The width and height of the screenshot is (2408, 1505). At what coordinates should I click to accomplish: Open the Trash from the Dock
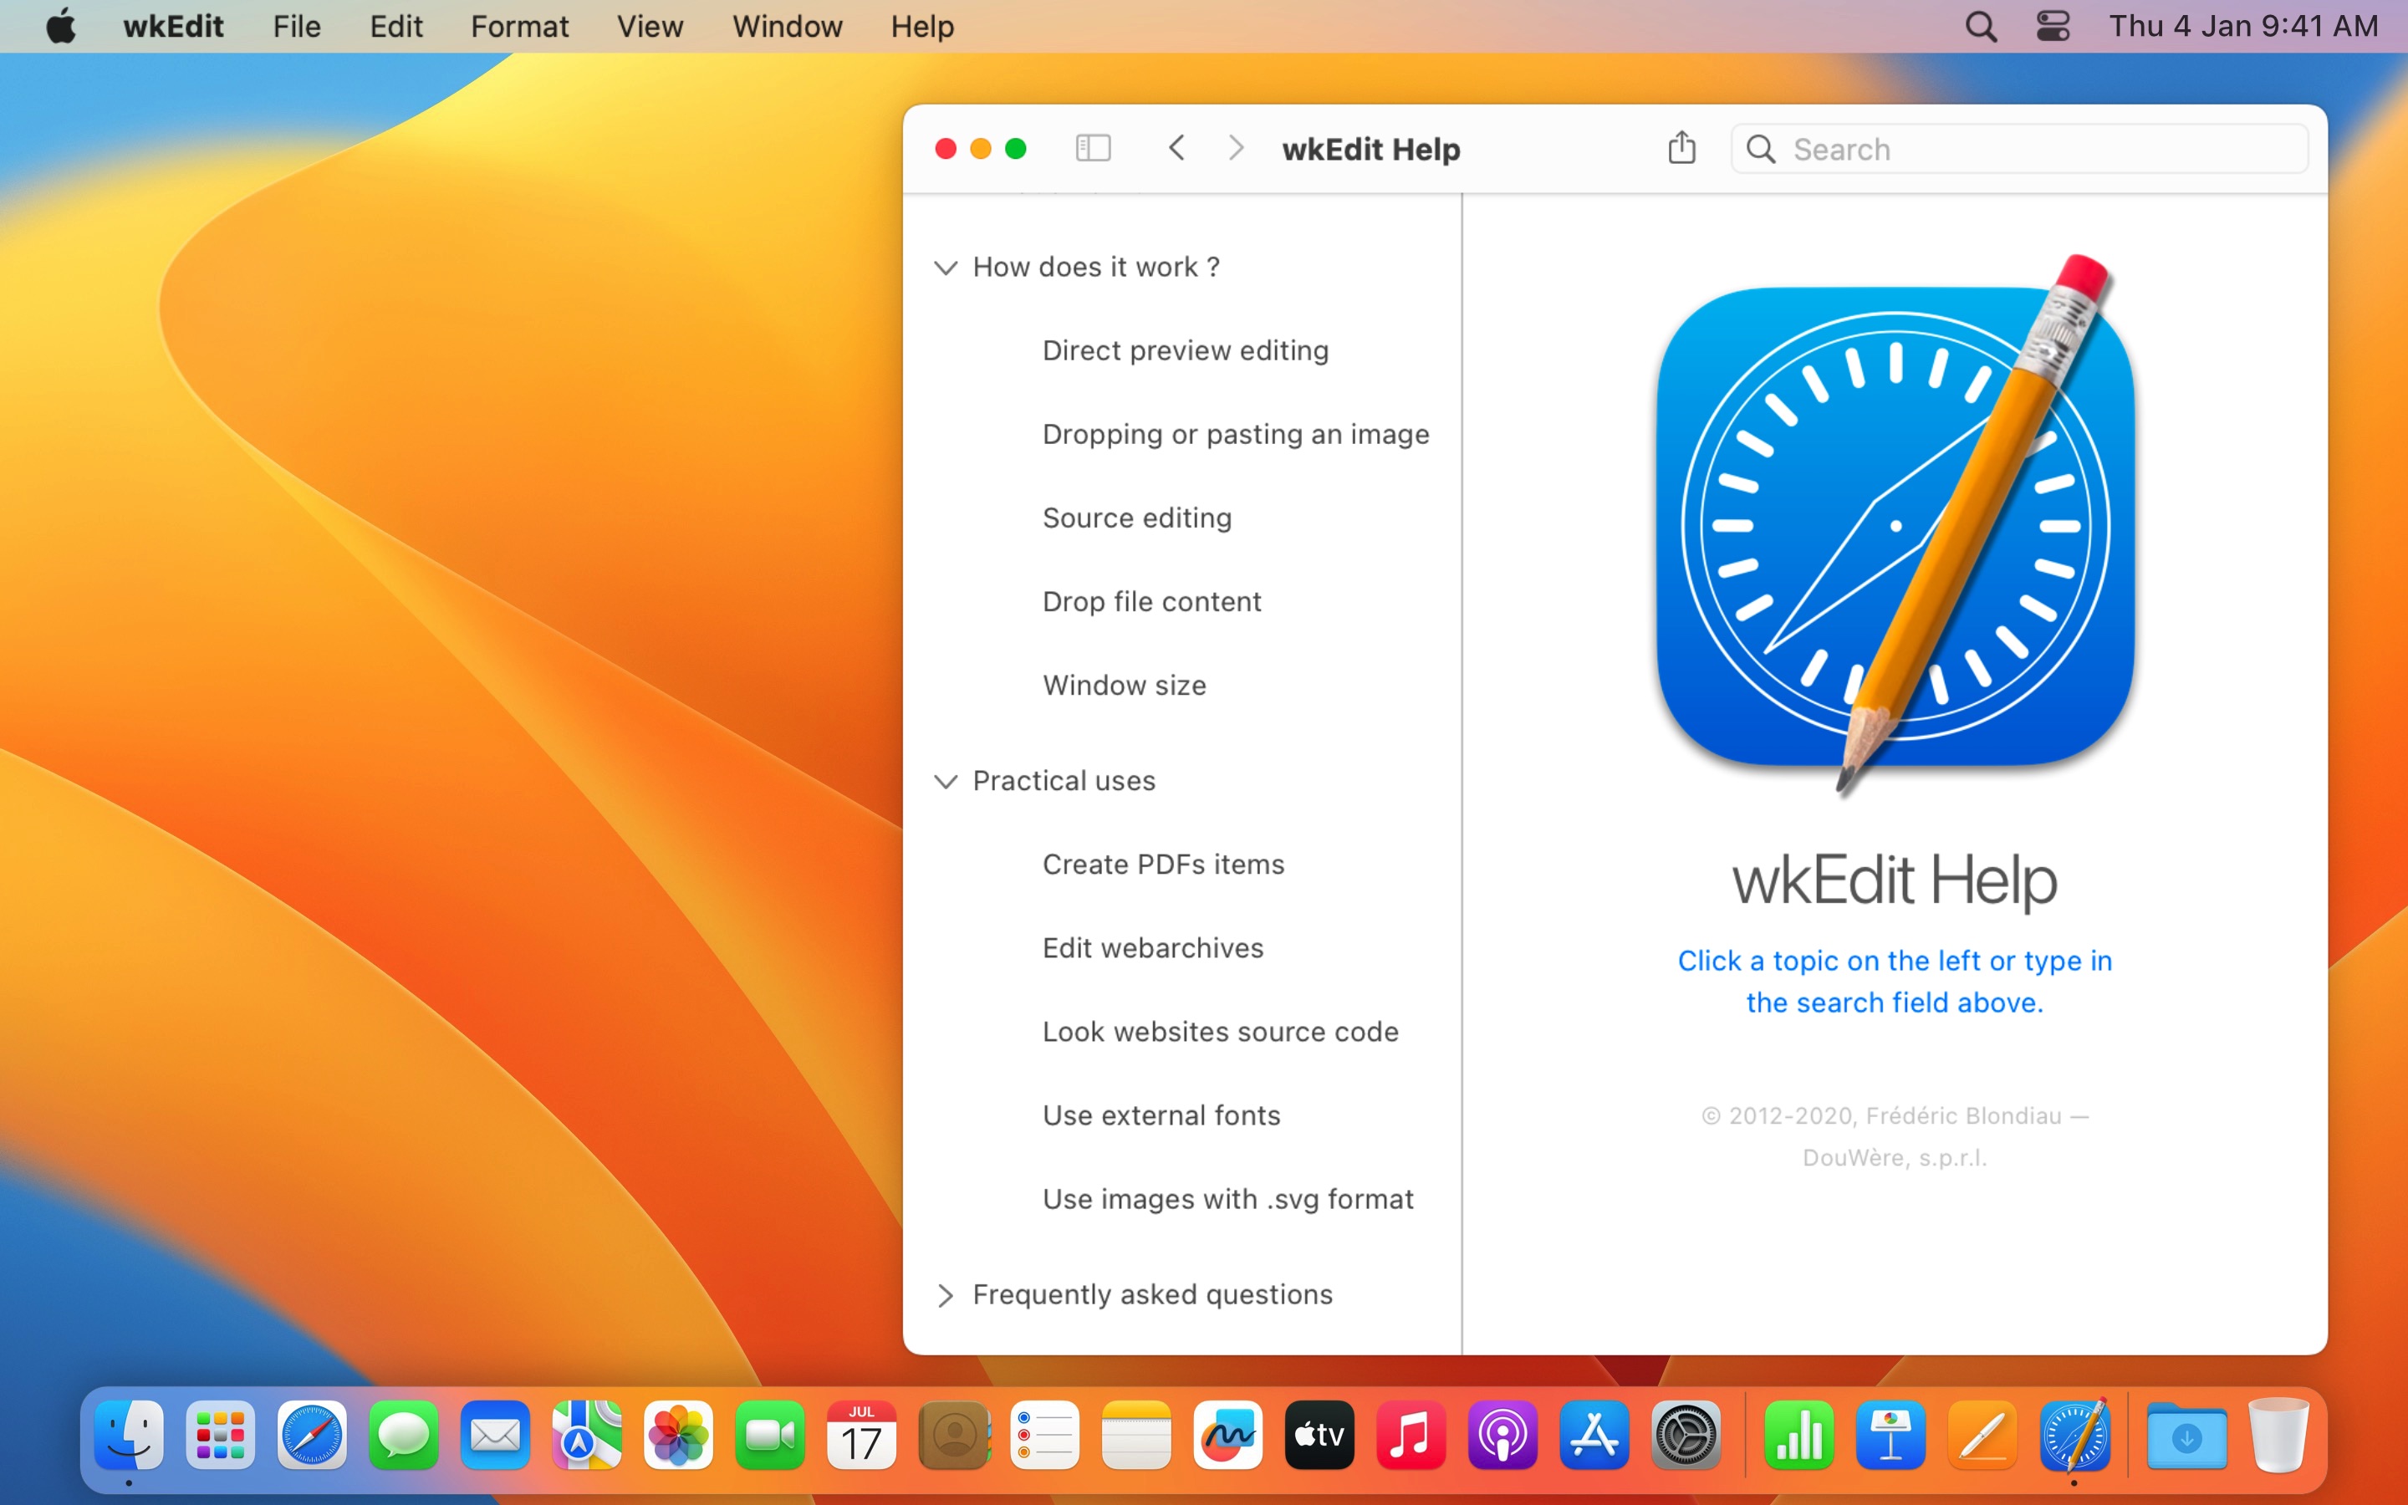point(2278,1436)
